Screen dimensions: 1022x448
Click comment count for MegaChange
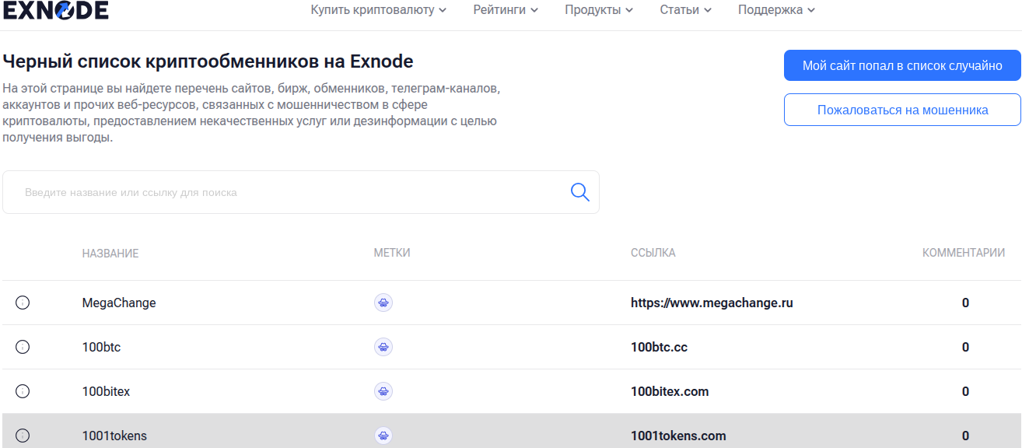(965, 303)
